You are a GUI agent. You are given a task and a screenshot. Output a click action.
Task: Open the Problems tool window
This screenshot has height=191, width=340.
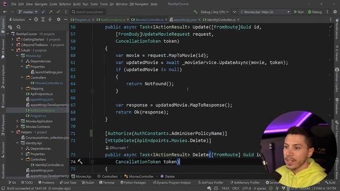[x=46, y=183]
